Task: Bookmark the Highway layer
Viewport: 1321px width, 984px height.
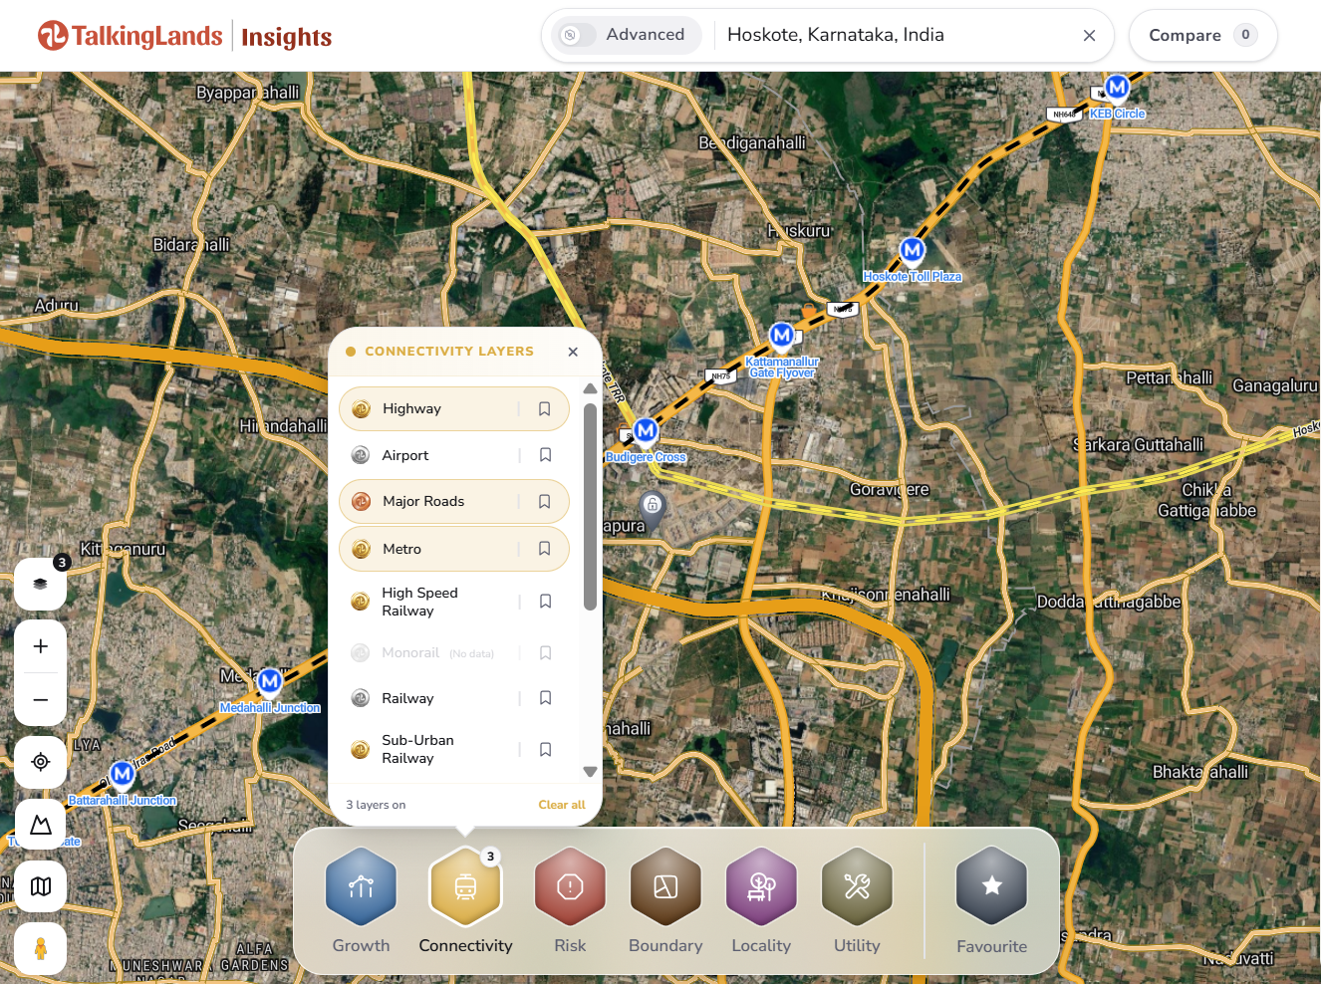Action: [544, 409]
